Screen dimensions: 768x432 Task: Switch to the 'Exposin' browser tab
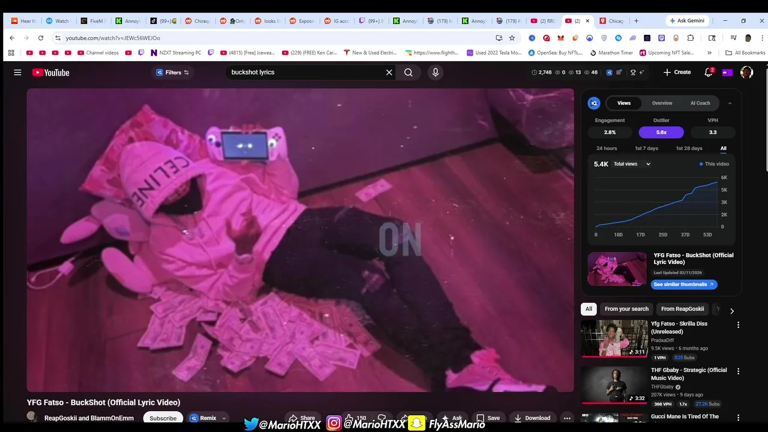click(302, 20)
